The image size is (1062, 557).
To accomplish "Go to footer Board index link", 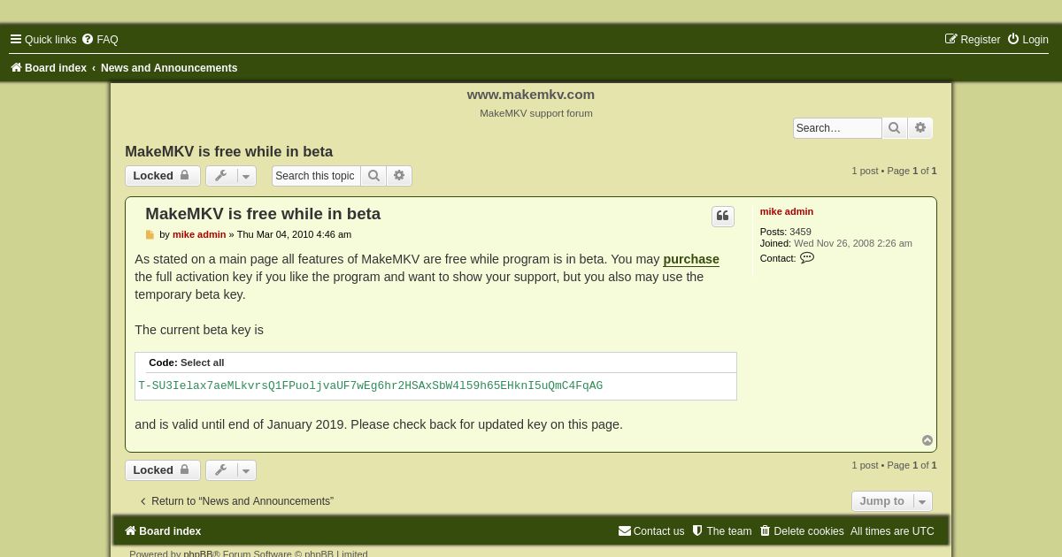I will click(163, 531).
